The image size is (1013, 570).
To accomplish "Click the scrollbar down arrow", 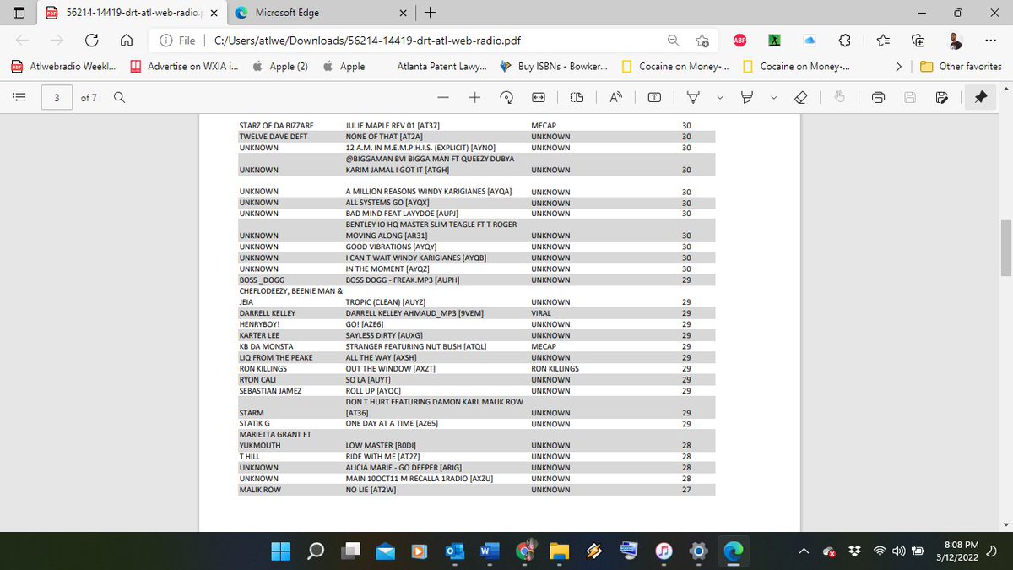I will click(x=1005, y=524).
